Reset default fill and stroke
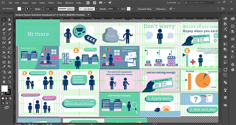236x125 pixels. 3,94
